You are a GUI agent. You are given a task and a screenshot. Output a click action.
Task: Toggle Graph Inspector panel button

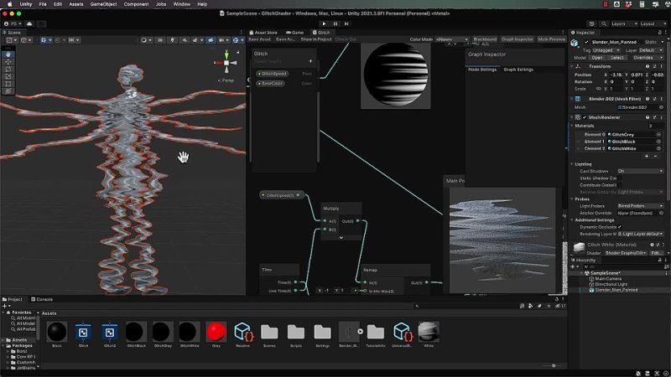(518, 39)
